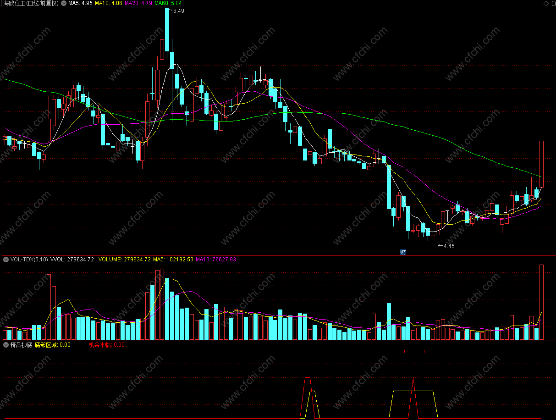Open dropdown arrow next to 海鸥住工 chart title
Image resolution: width=556 pixels, height=420 pixels.
click(64, 3)
